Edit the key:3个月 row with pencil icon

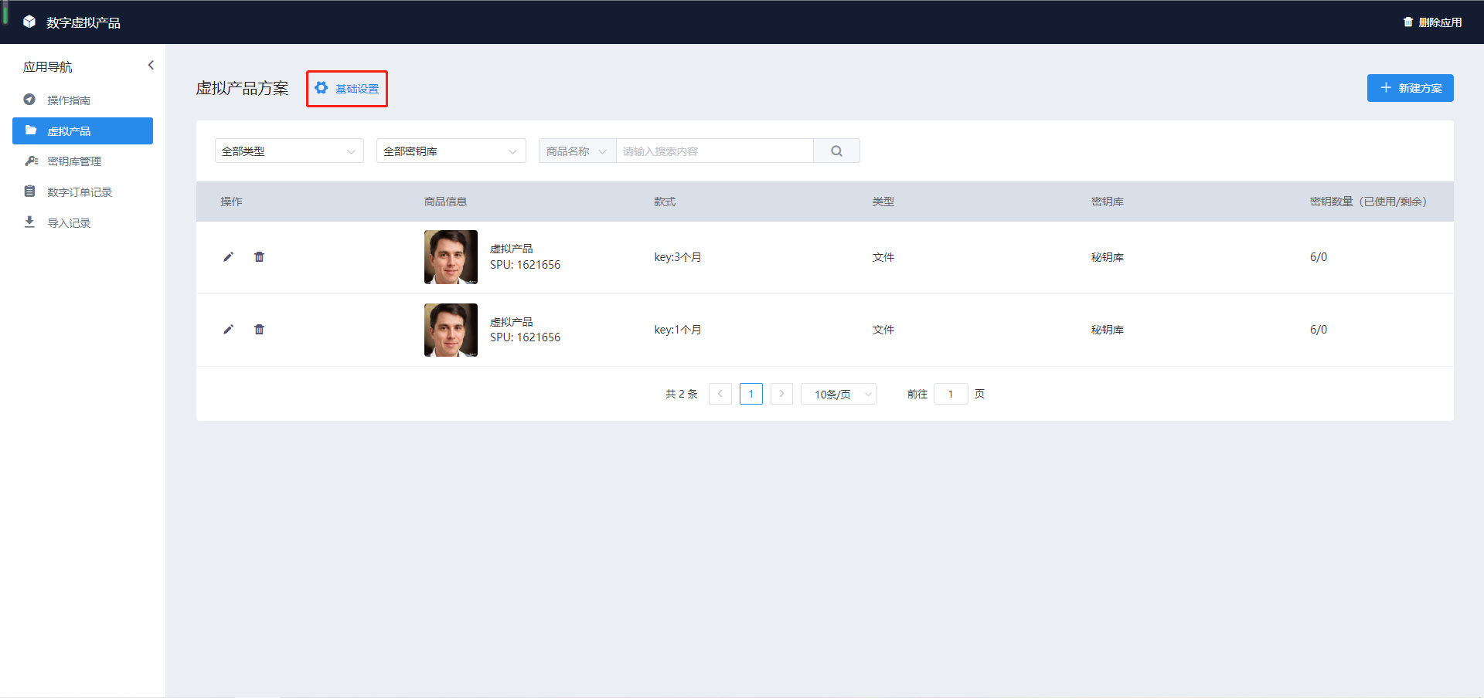(x=228, y=257)
